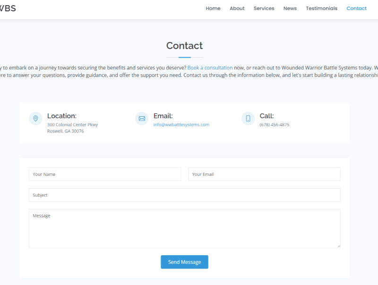378x285 pixels.
Task: Click the 300 Colonial Center Pkwy address
Action: [x=72, y=125]
